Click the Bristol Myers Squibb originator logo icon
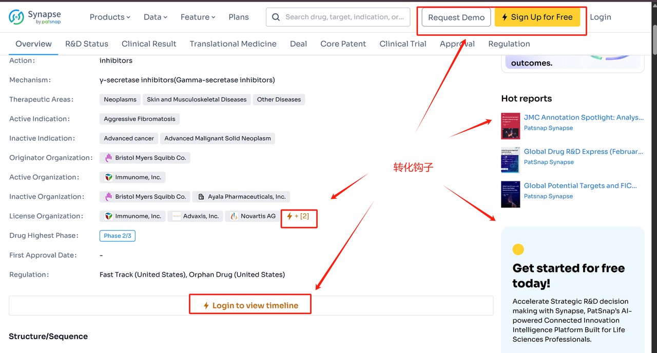This screenshot has width=657, height=353. [x=108, y=158]
